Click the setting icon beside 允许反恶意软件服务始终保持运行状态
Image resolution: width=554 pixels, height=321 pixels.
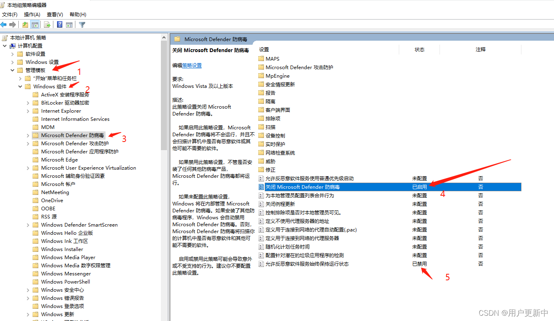tap(261, 264)
